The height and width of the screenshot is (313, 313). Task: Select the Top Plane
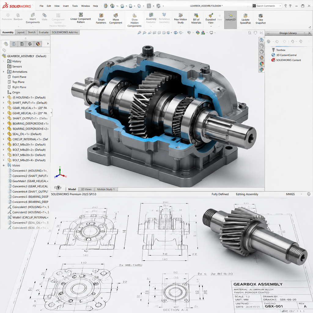pyautogui.click(x=16, y=82)
